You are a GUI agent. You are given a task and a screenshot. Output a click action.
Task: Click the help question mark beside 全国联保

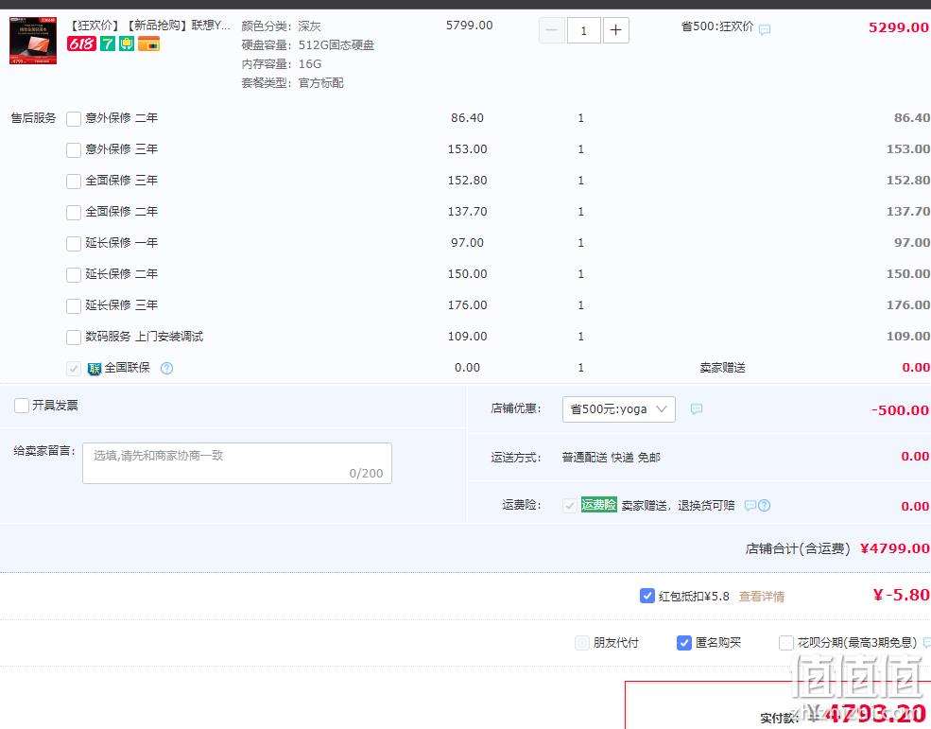tap(167, 369)
